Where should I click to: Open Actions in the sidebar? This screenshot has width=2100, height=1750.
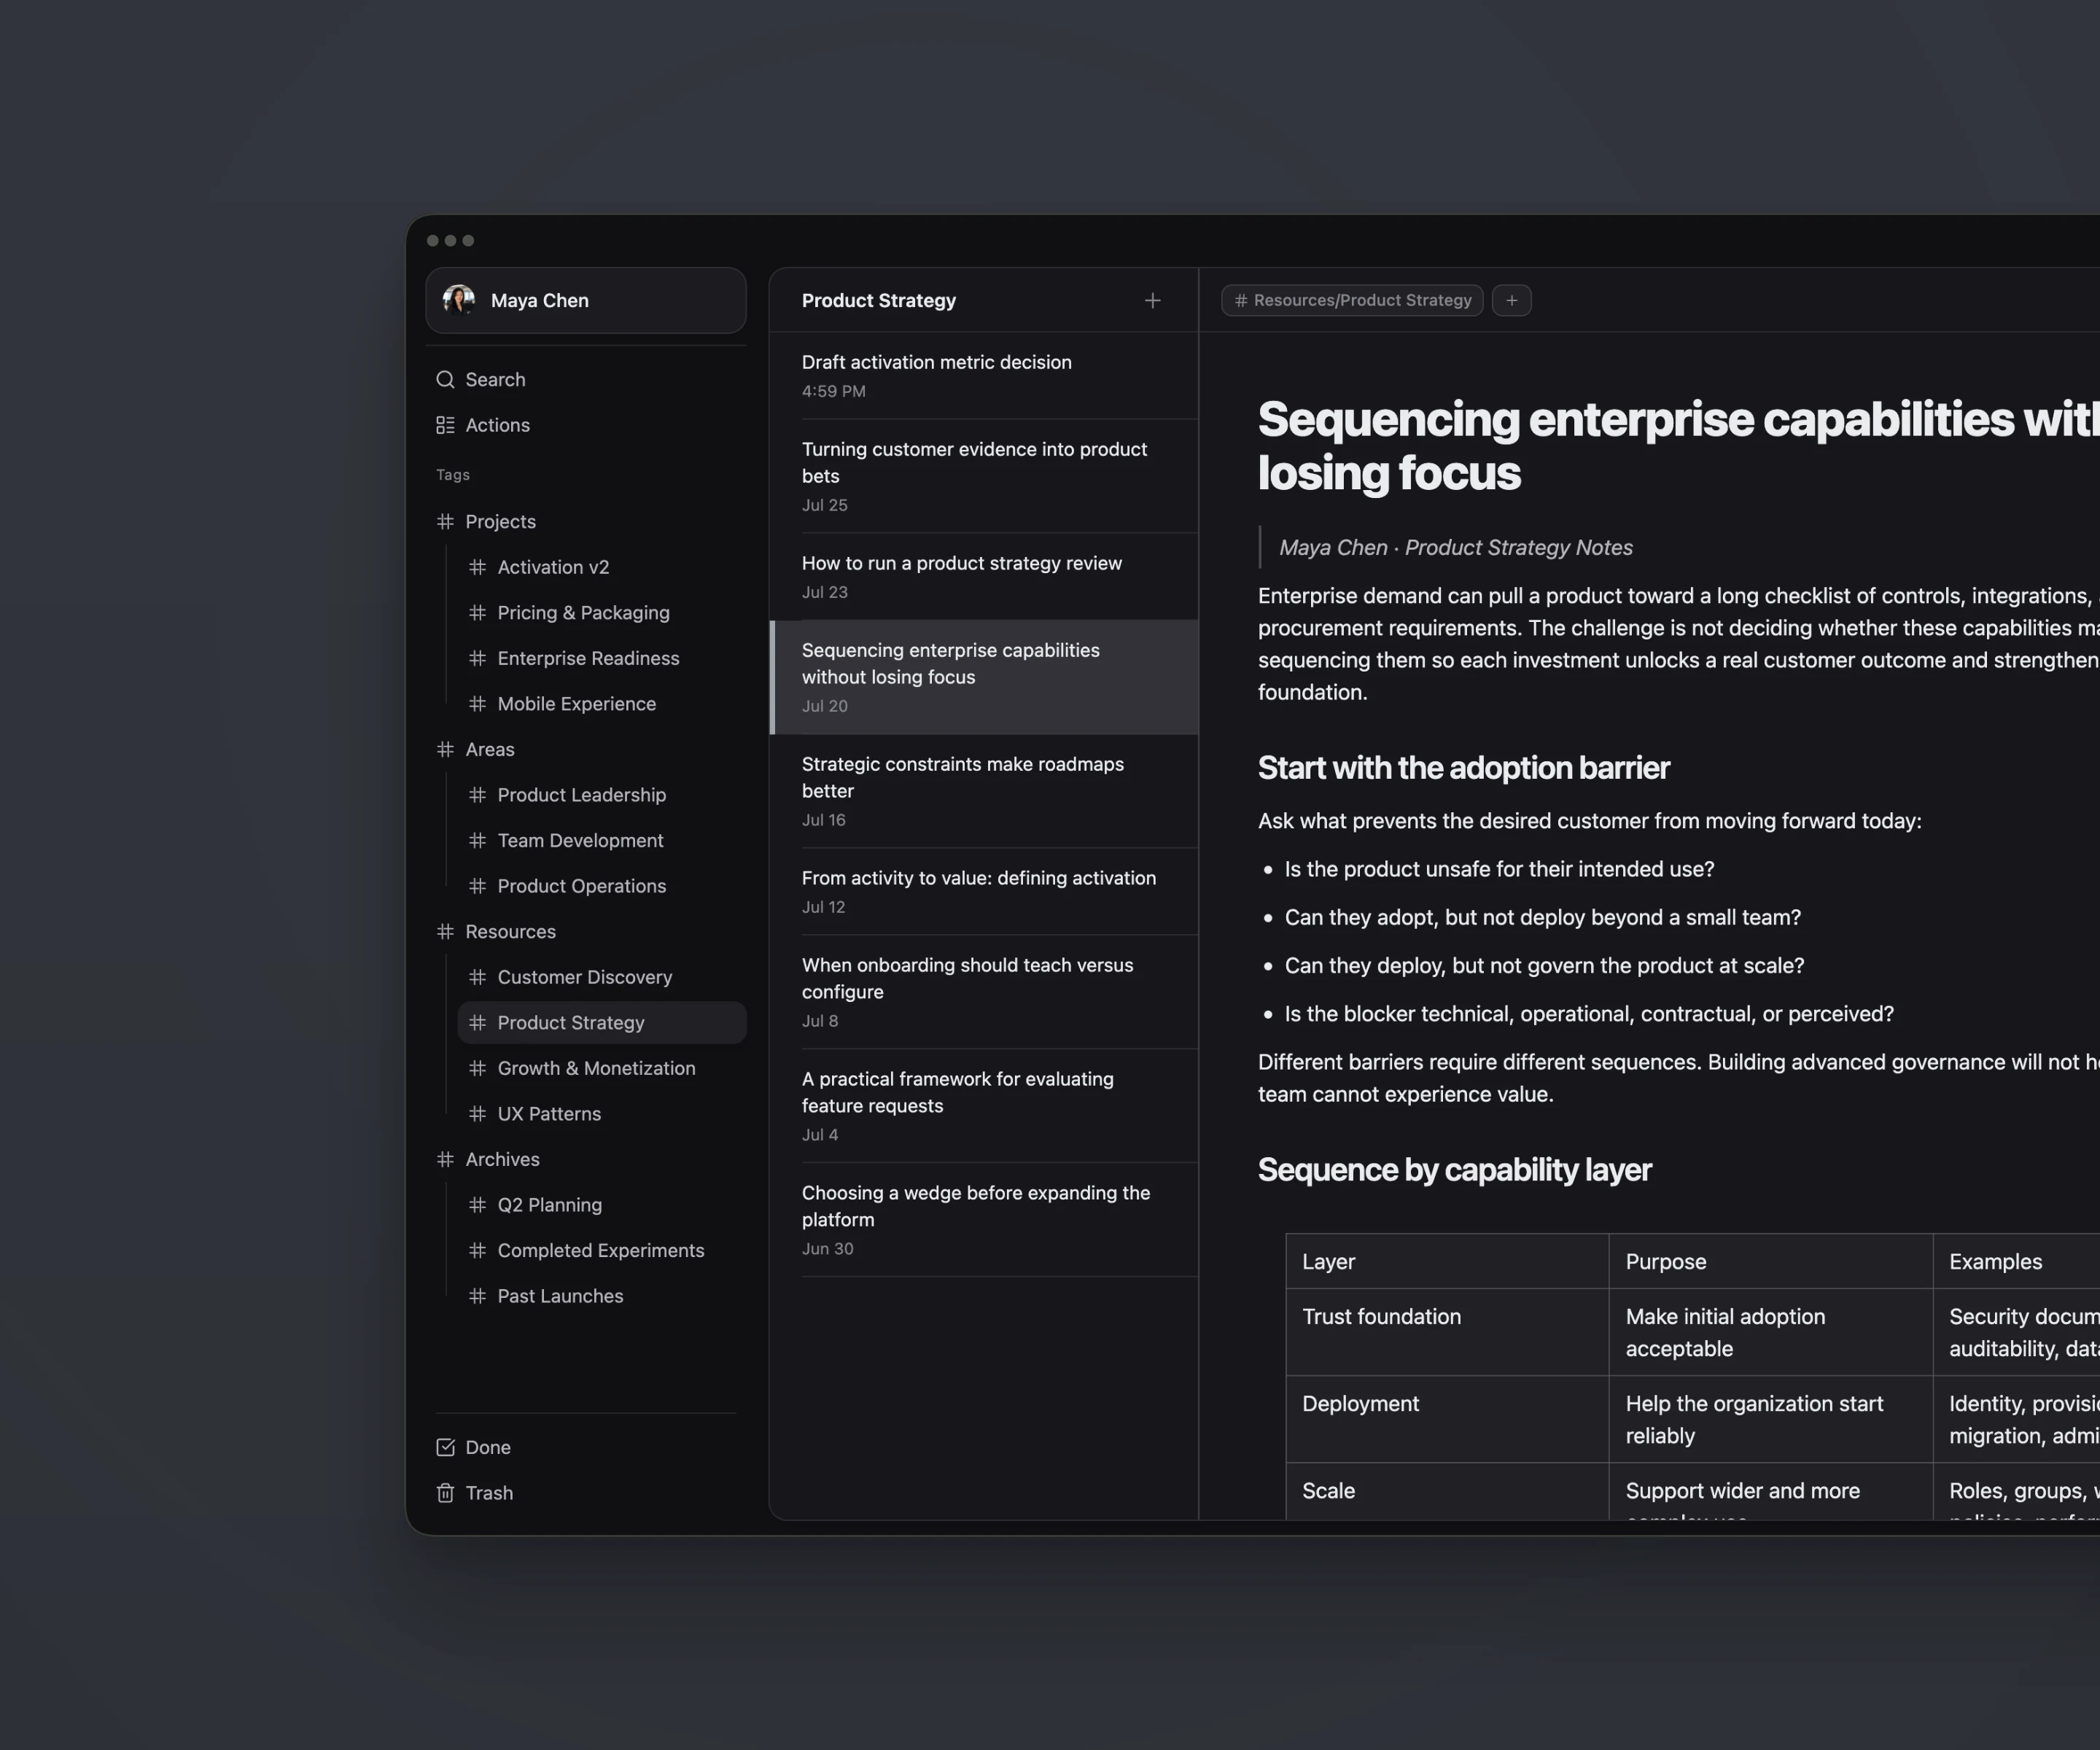[586, 425]
